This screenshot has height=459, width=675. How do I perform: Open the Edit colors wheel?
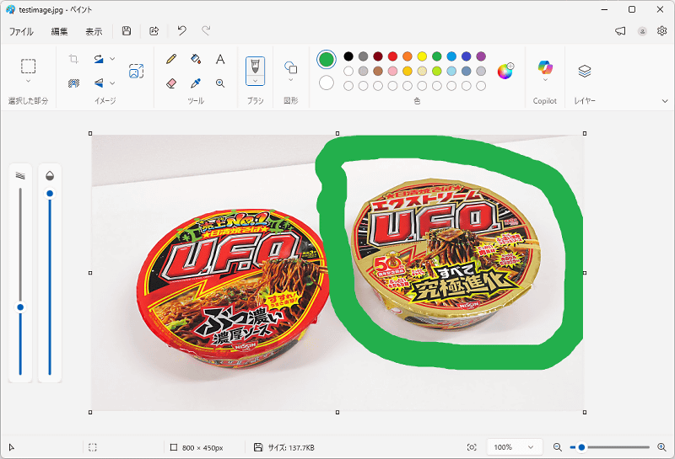coord(505,71)
